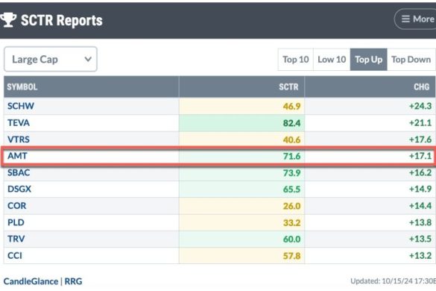Open the CandleGlance link
The width and height of the screenshot is (436, 291).
click(31, 281)
